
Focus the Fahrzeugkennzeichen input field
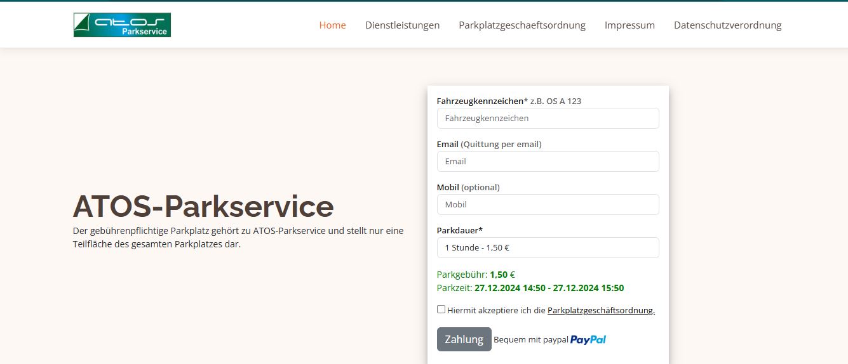(548, 118)
